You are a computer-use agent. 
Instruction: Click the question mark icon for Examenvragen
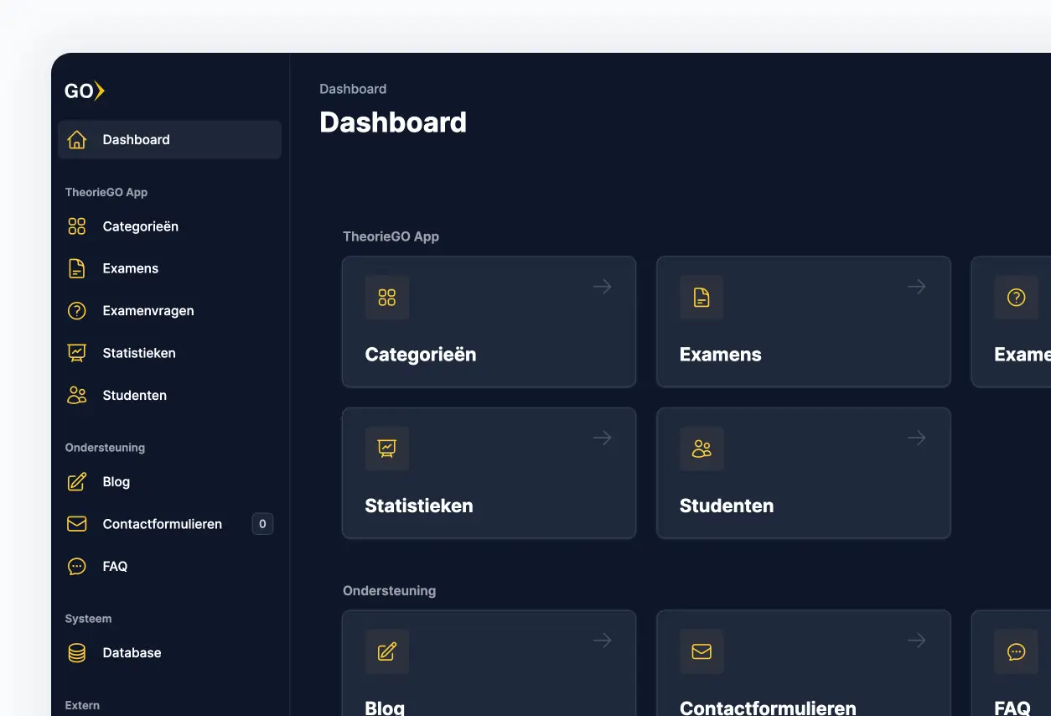coord(76,310)
